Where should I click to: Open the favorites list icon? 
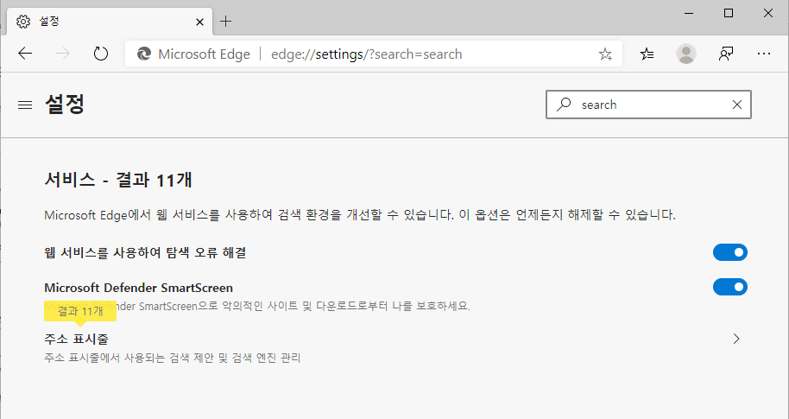pos(647,54)
